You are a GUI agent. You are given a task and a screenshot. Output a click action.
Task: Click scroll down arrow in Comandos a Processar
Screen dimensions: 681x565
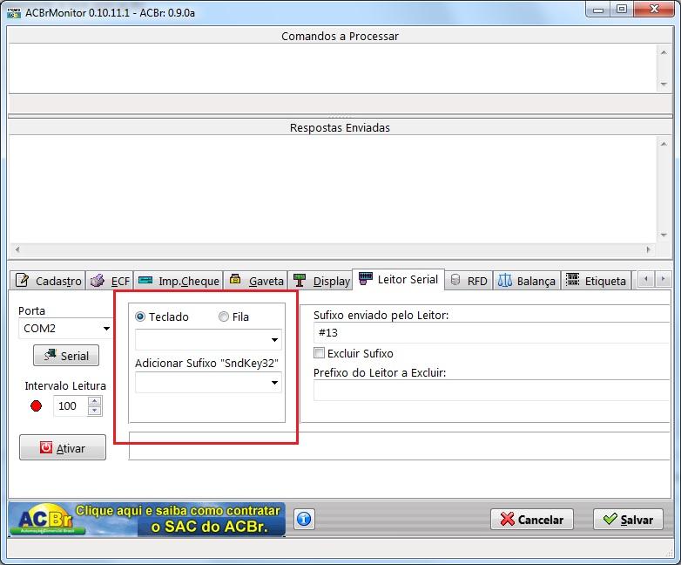click(x=664, y=84)
